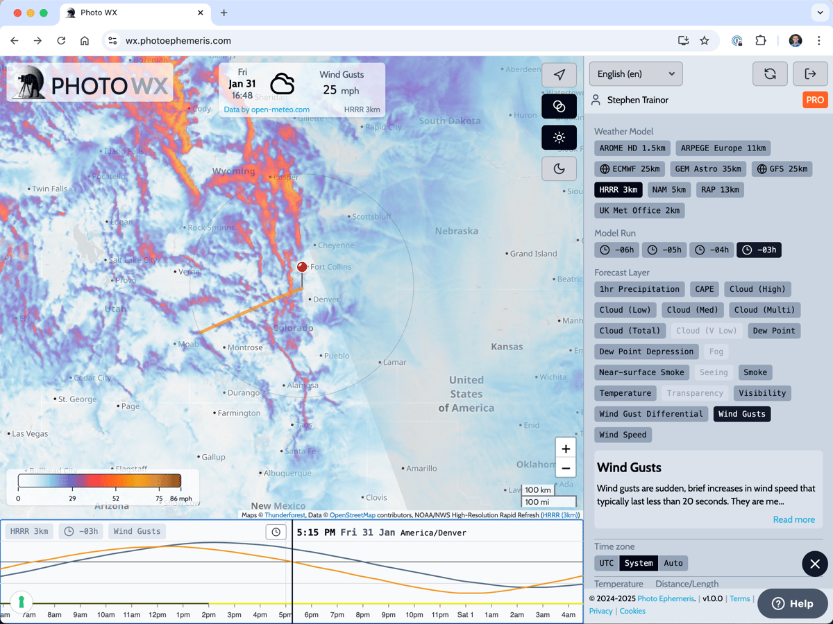833x624 pixels.
Task: Open the Thunderforest attribution link
Action: tap(285, 515)
